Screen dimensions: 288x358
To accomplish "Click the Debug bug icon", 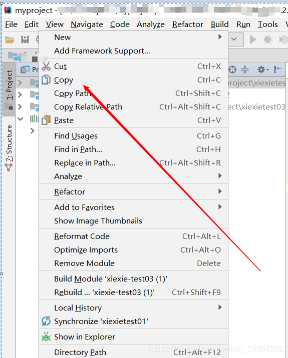I will point(268,39).
